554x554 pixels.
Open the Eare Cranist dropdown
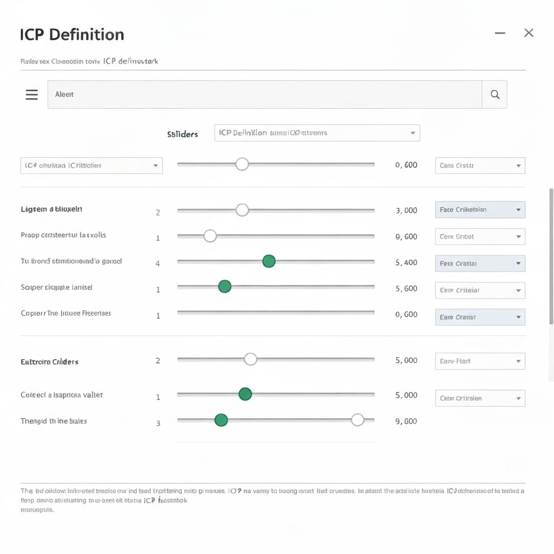point(480,317)
